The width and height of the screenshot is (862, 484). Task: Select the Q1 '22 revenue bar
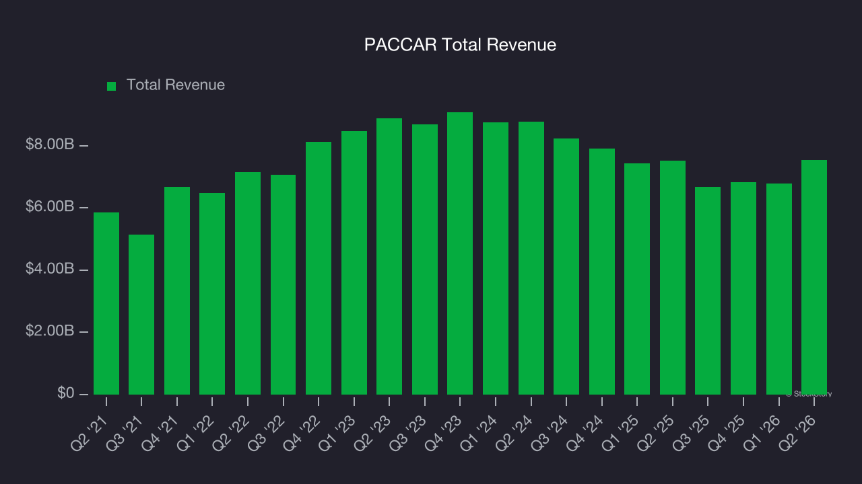click(x=212, y=294)
